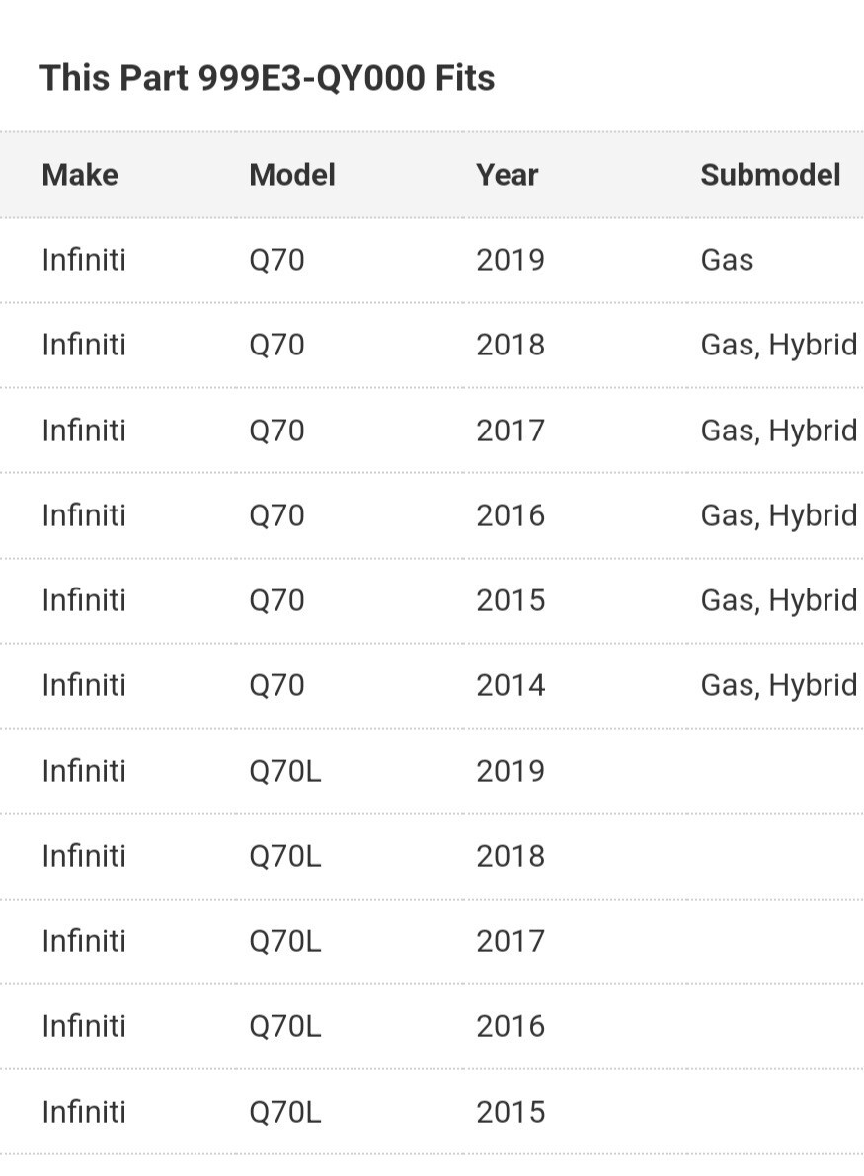
Task: Select Infiniti make in 2017 Q70L row
Action: click(x=84, y=941)
